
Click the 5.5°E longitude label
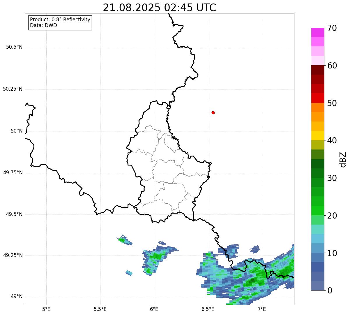tap(100, 309)
